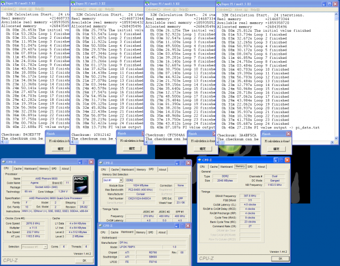Click Super PI title icon, checksum 1C812142 window

coord(73,4)
